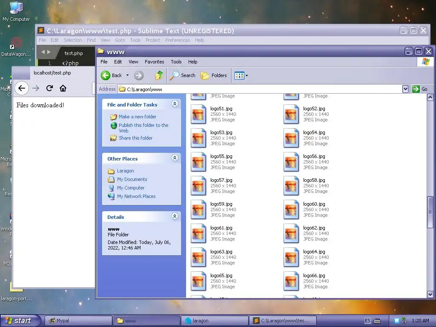
Task: Open the File menu in www window
Action: click(104, 62)
